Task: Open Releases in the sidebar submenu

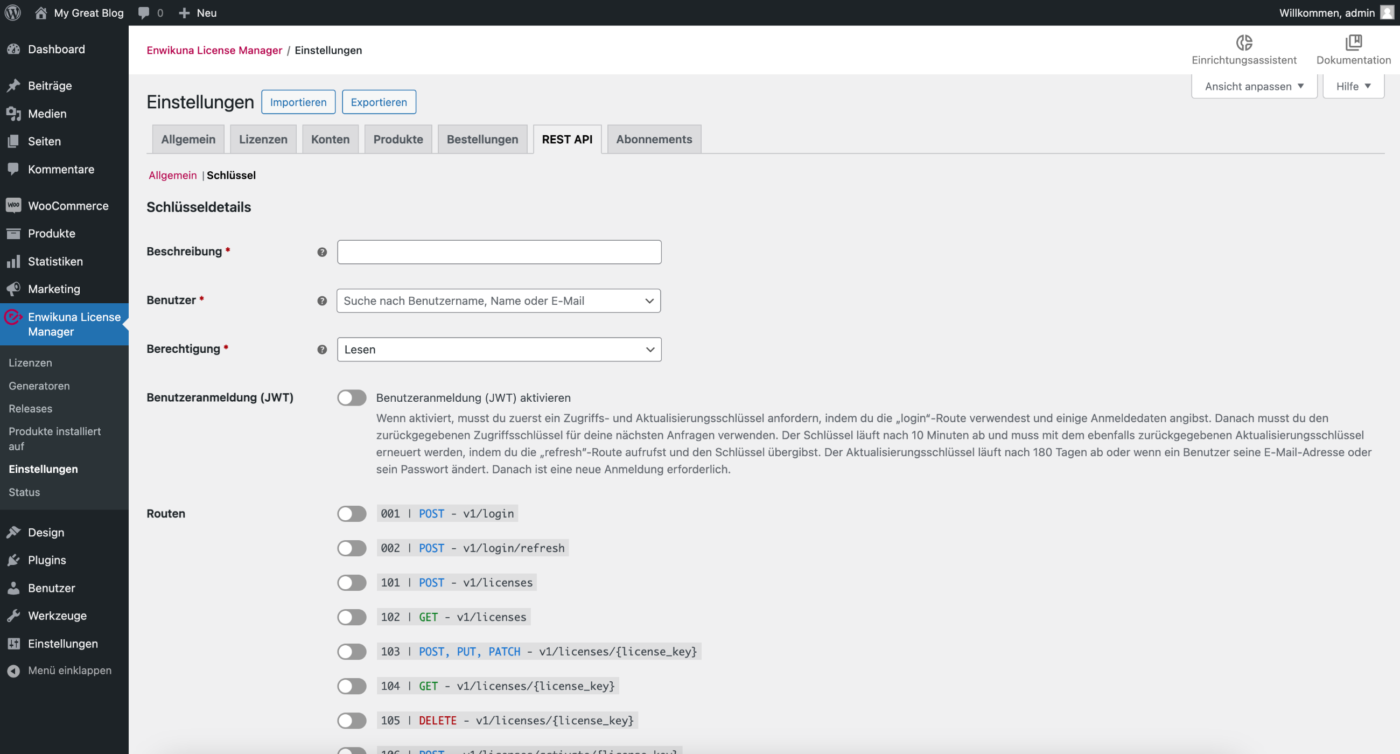Action: coord(31,409)
